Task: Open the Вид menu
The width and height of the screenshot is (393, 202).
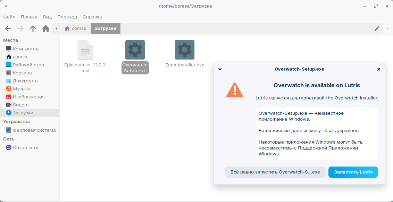Action: [47, 17]
